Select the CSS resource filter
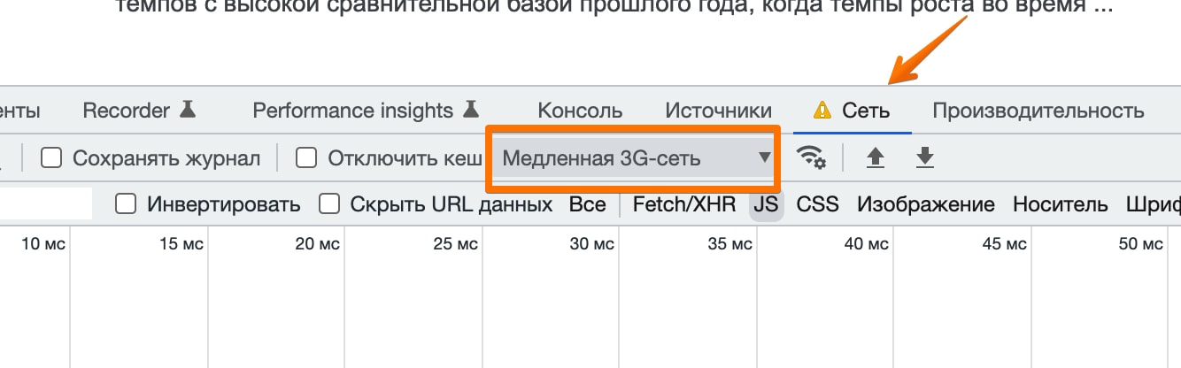Viewport: 1181px width, 368px height. [817, 204]
